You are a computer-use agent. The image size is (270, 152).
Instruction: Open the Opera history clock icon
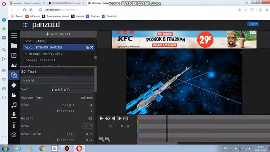tap(4, 98)
